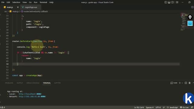Close the main.js tab
The image size is (194, 109).
(18, 7)
